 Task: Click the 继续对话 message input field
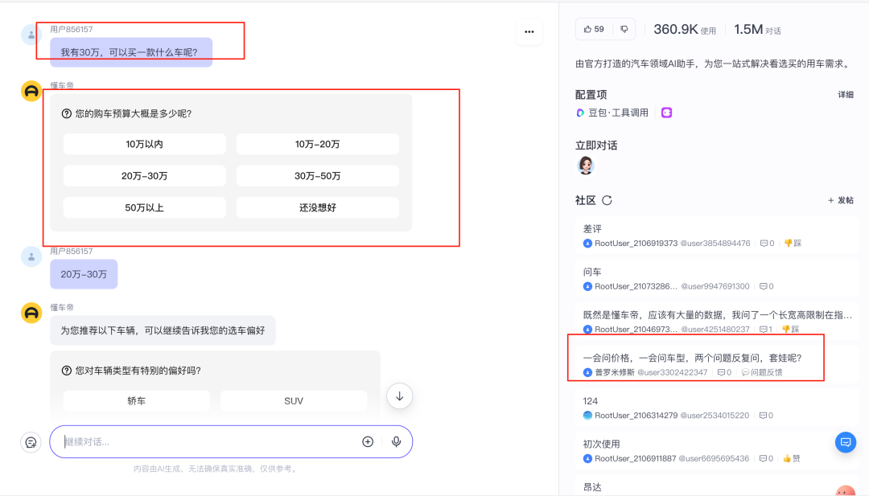tap(201, 441)
